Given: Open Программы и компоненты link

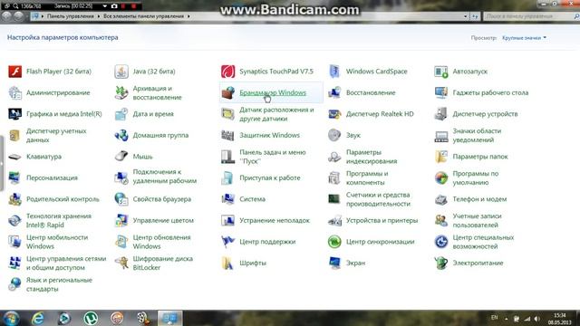Looking at the screenshot, I should coord(367,177).
